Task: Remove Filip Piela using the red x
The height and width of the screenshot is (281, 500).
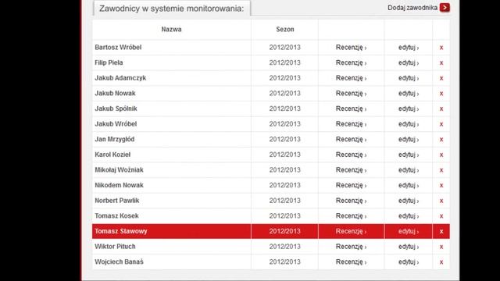Action: 441,62
